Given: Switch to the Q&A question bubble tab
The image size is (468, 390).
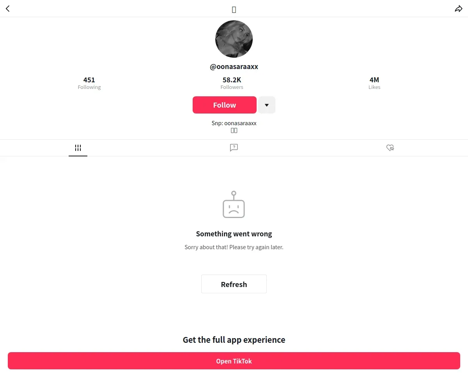Looking at the screenshot, I should [x=234, y=147].
